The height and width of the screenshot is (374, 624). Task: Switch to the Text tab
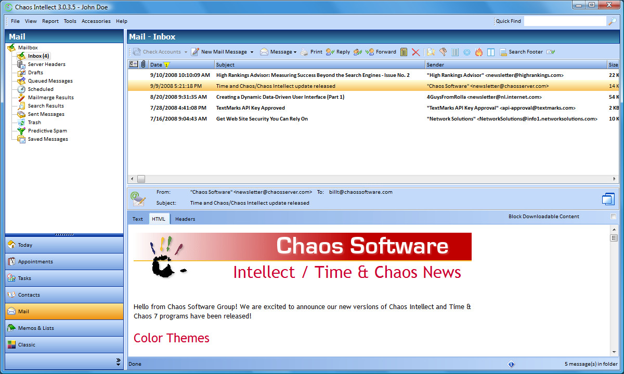pos(138,219)
